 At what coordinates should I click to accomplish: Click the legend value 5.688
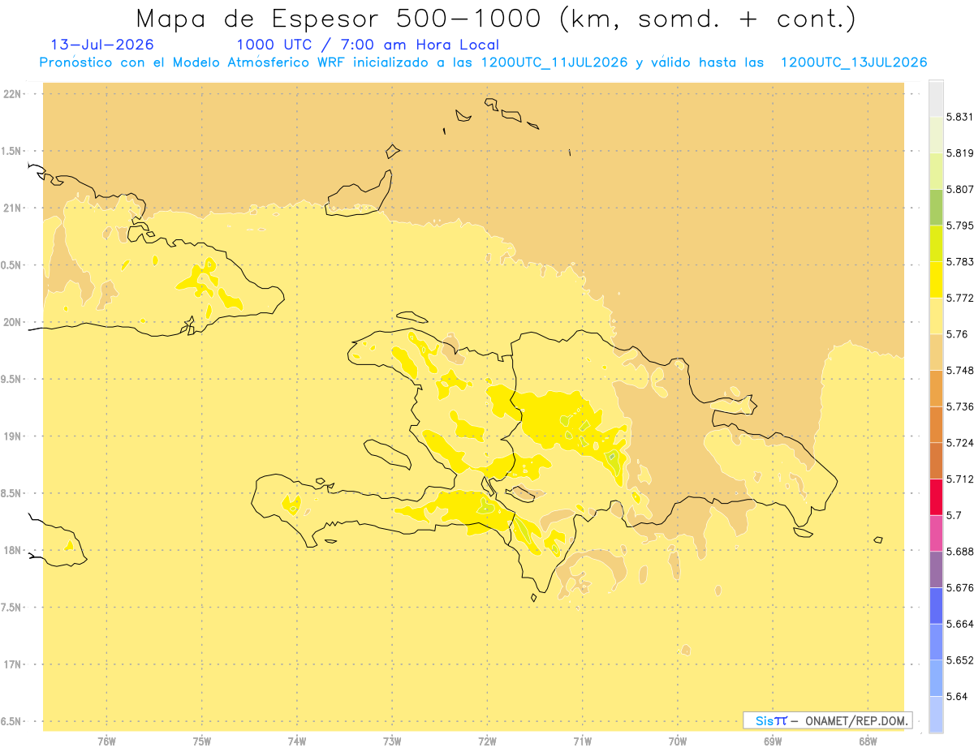point(959,552)
